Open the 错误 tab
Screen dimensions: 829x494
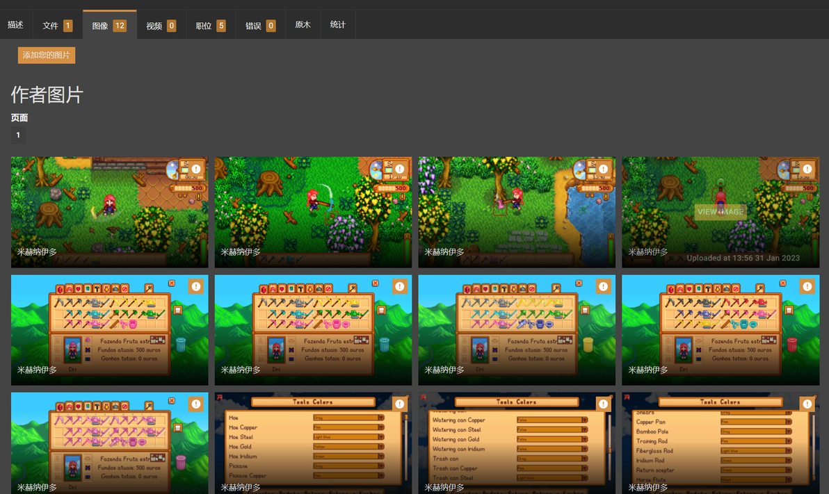point(261,25)
